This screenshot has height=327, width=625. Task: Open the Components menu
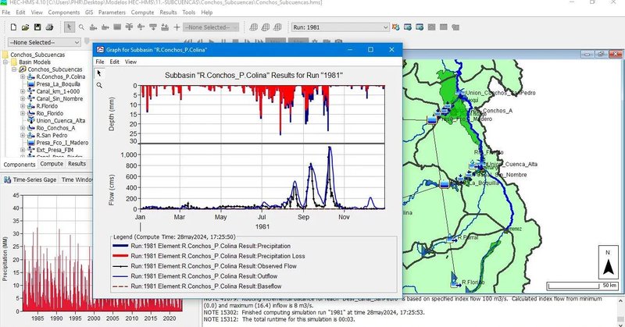pyautogui.click(x=64, y=12)
